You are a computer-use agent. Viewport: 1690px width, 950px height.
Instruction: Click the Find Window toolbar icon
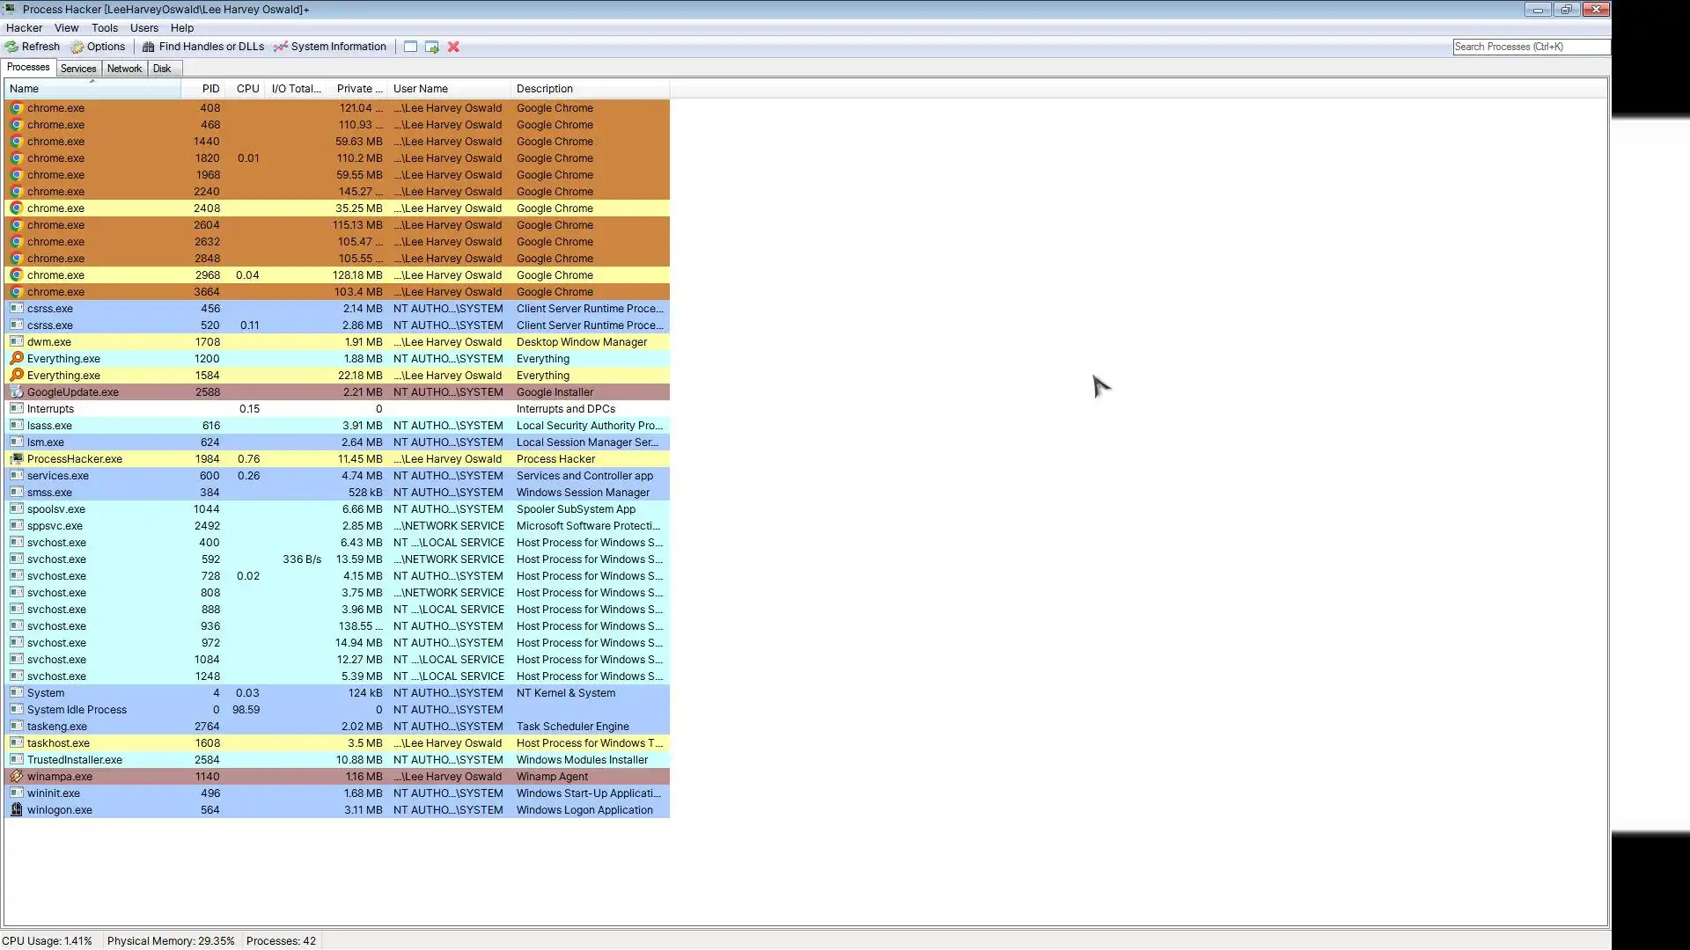pos(410,47)
